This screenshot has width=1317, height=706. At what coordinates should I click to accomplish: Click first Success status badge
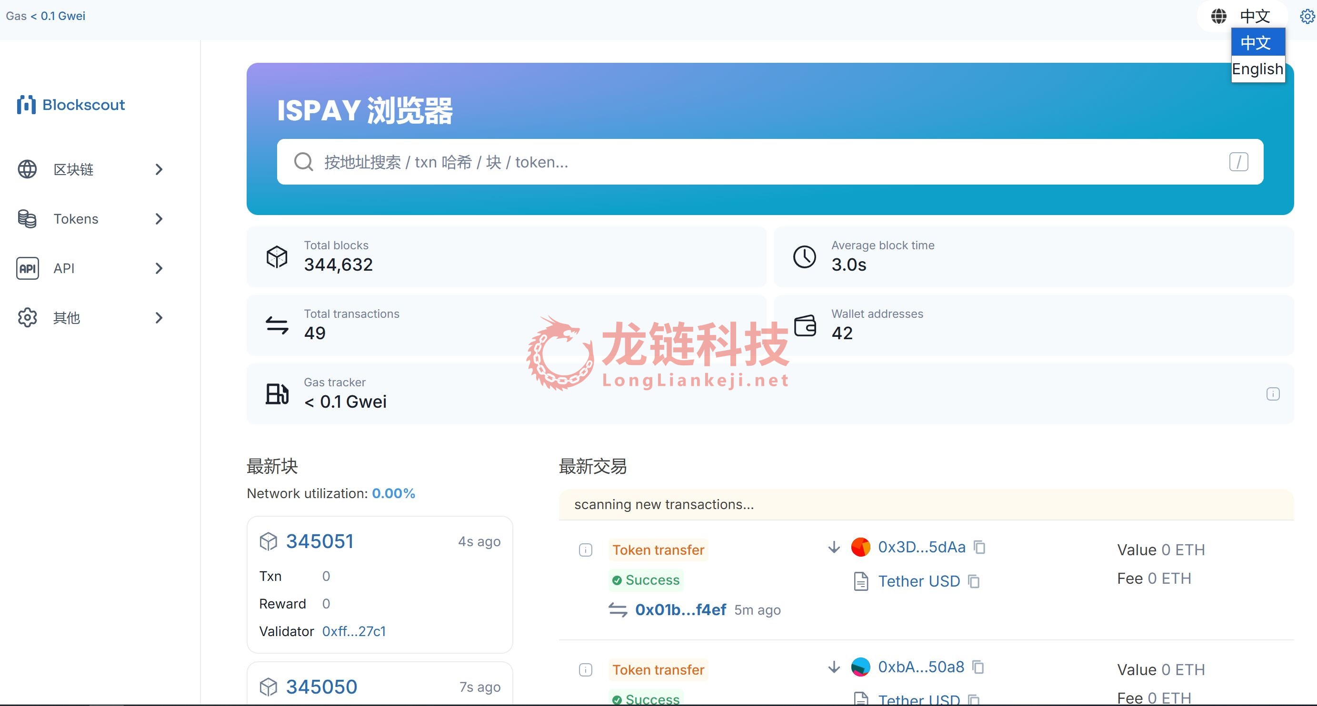pos(646,580)
